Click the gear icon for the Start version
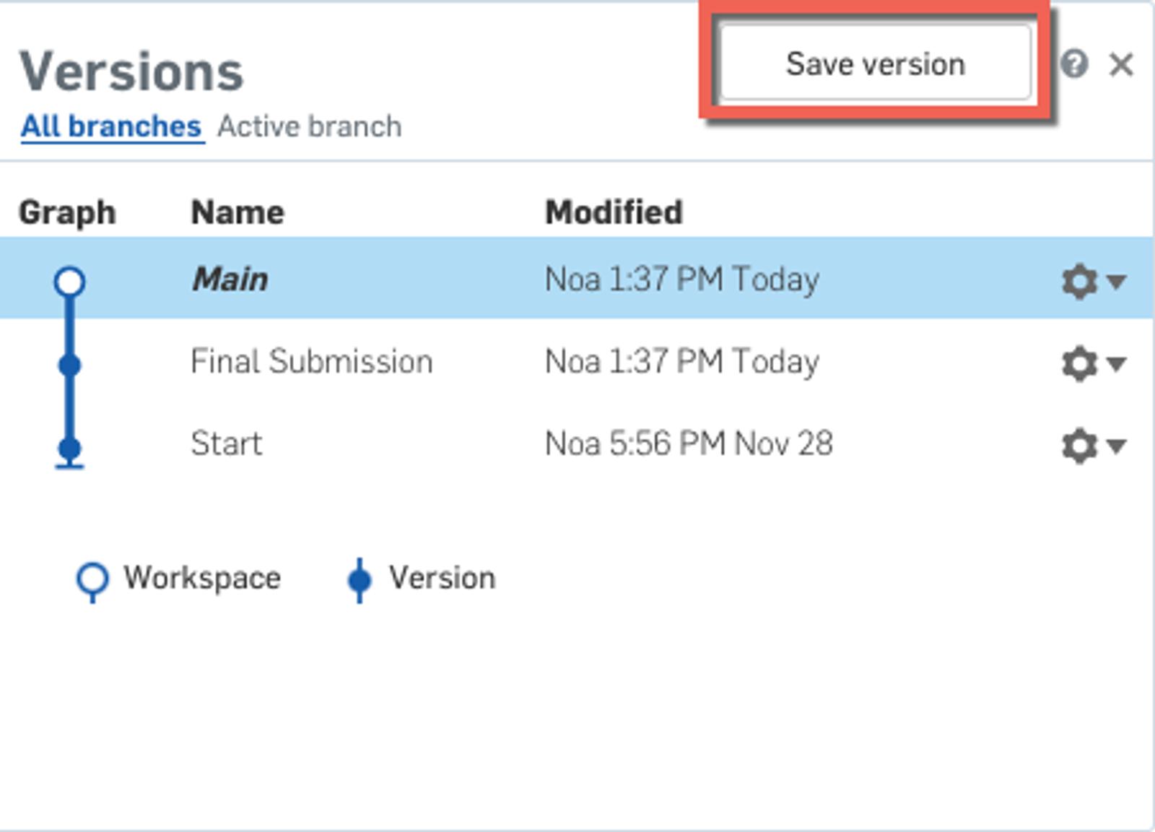This screenshot has width=1155, height=832. coord(1079,446)
